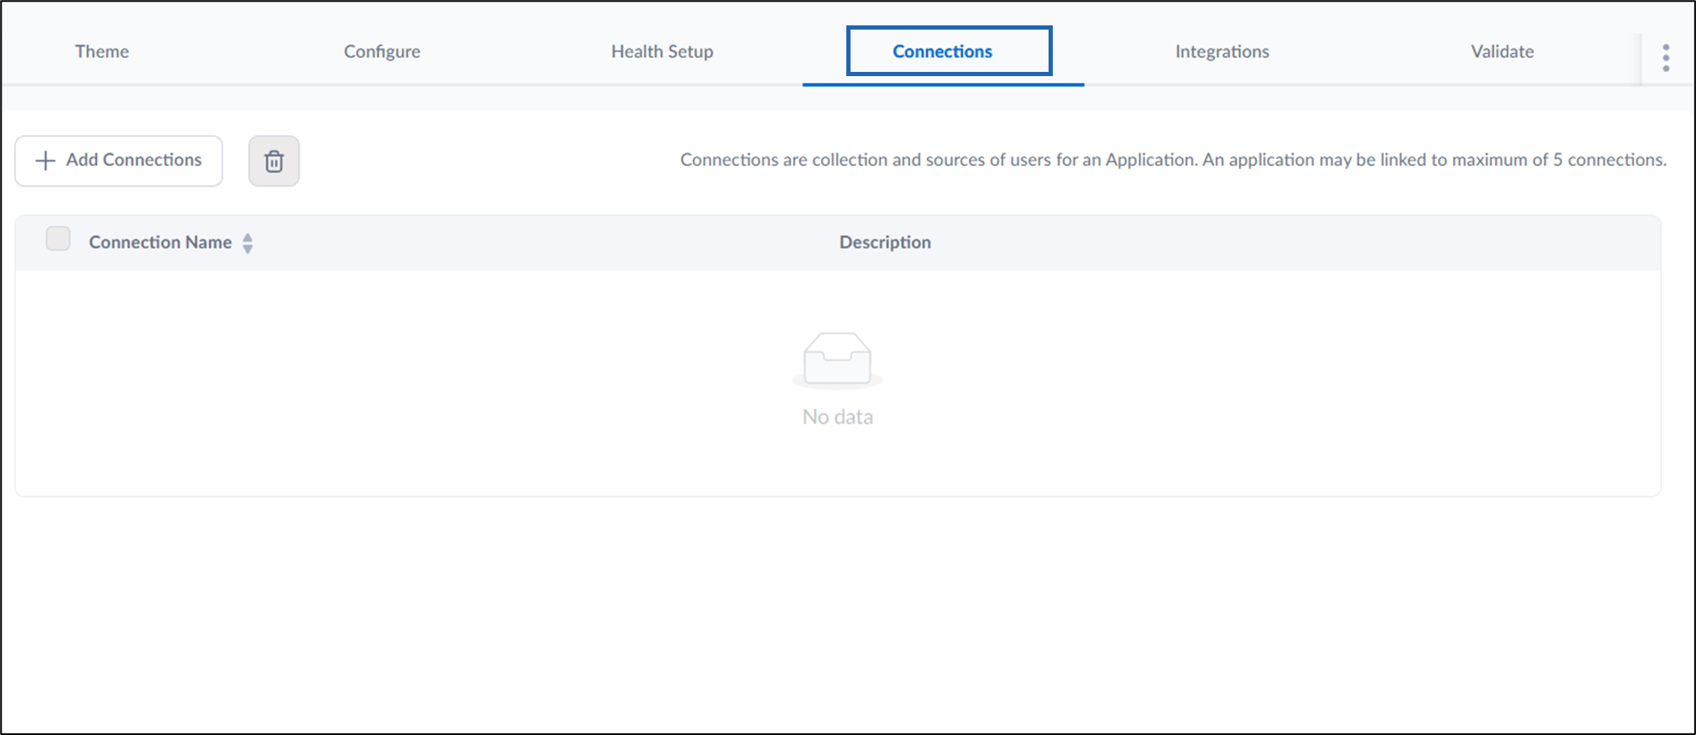Open the vertical three-dots more menu

(1666, 58)
